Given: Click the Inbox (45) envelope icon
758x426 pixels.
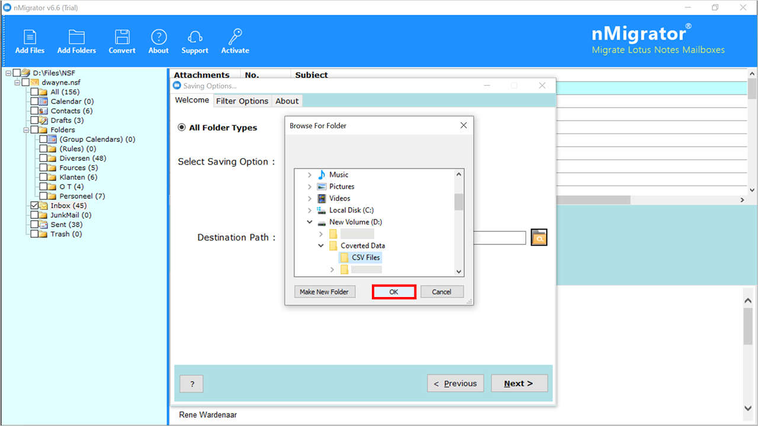Looking at the screenshot, I should [43, 205].
